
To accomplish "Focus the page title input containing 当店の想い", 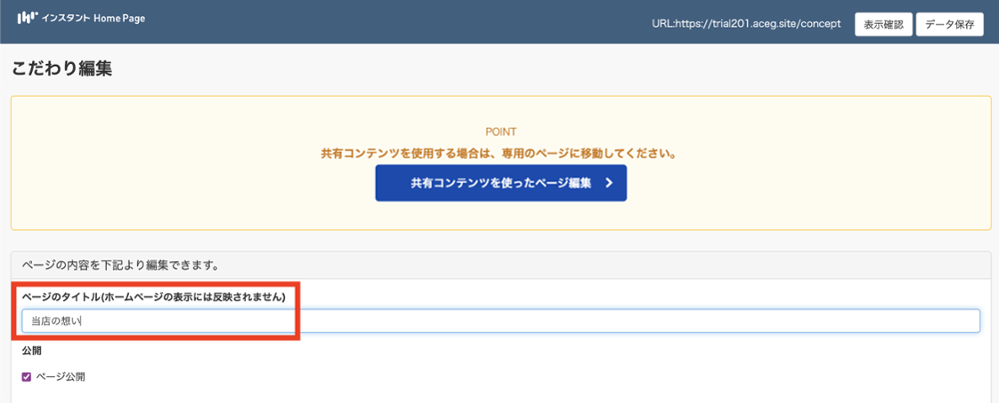I will [300, 321].
